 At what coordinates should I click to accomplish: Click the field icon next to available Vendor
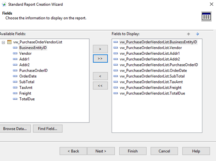point(15,53)
